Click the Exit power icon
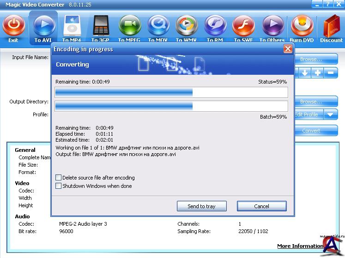This screenshot has height=258, width=345. click(x=13, y=26)
